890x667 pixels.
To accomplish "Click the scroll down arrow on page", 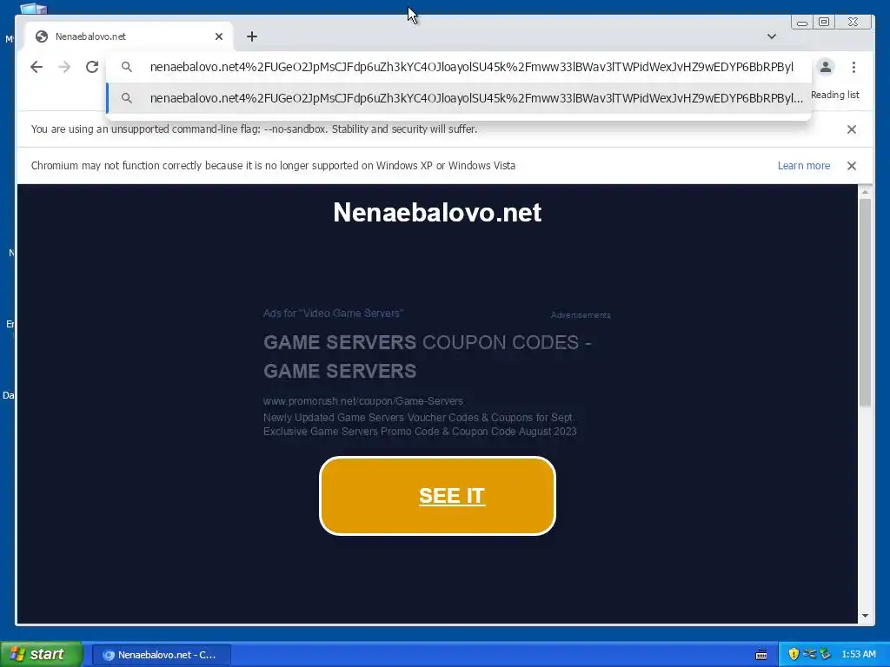I will 865,616.
